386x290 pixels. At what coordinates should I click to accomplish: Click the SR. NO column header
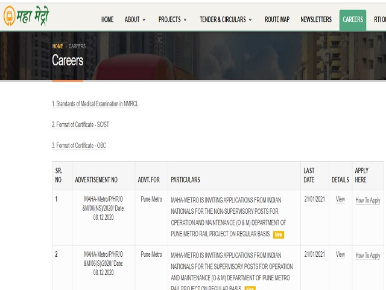pos(59,175)
